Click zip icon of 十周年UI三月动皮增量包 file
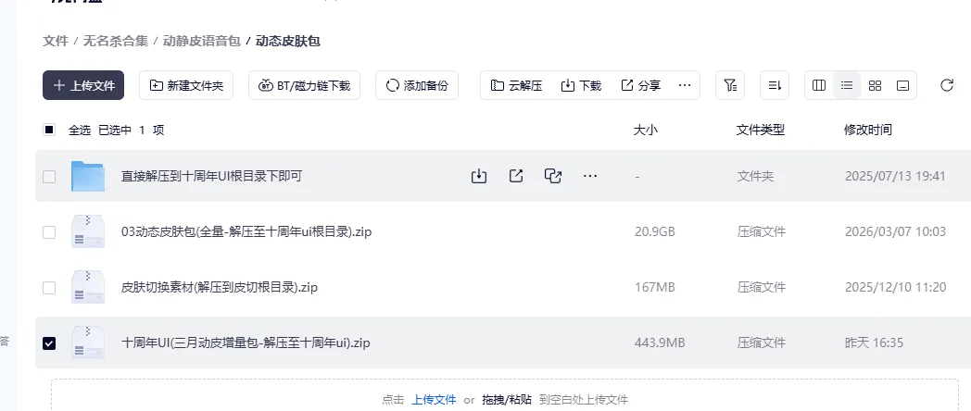The height and width of the screenshot is (411, 971). point(88,342)
